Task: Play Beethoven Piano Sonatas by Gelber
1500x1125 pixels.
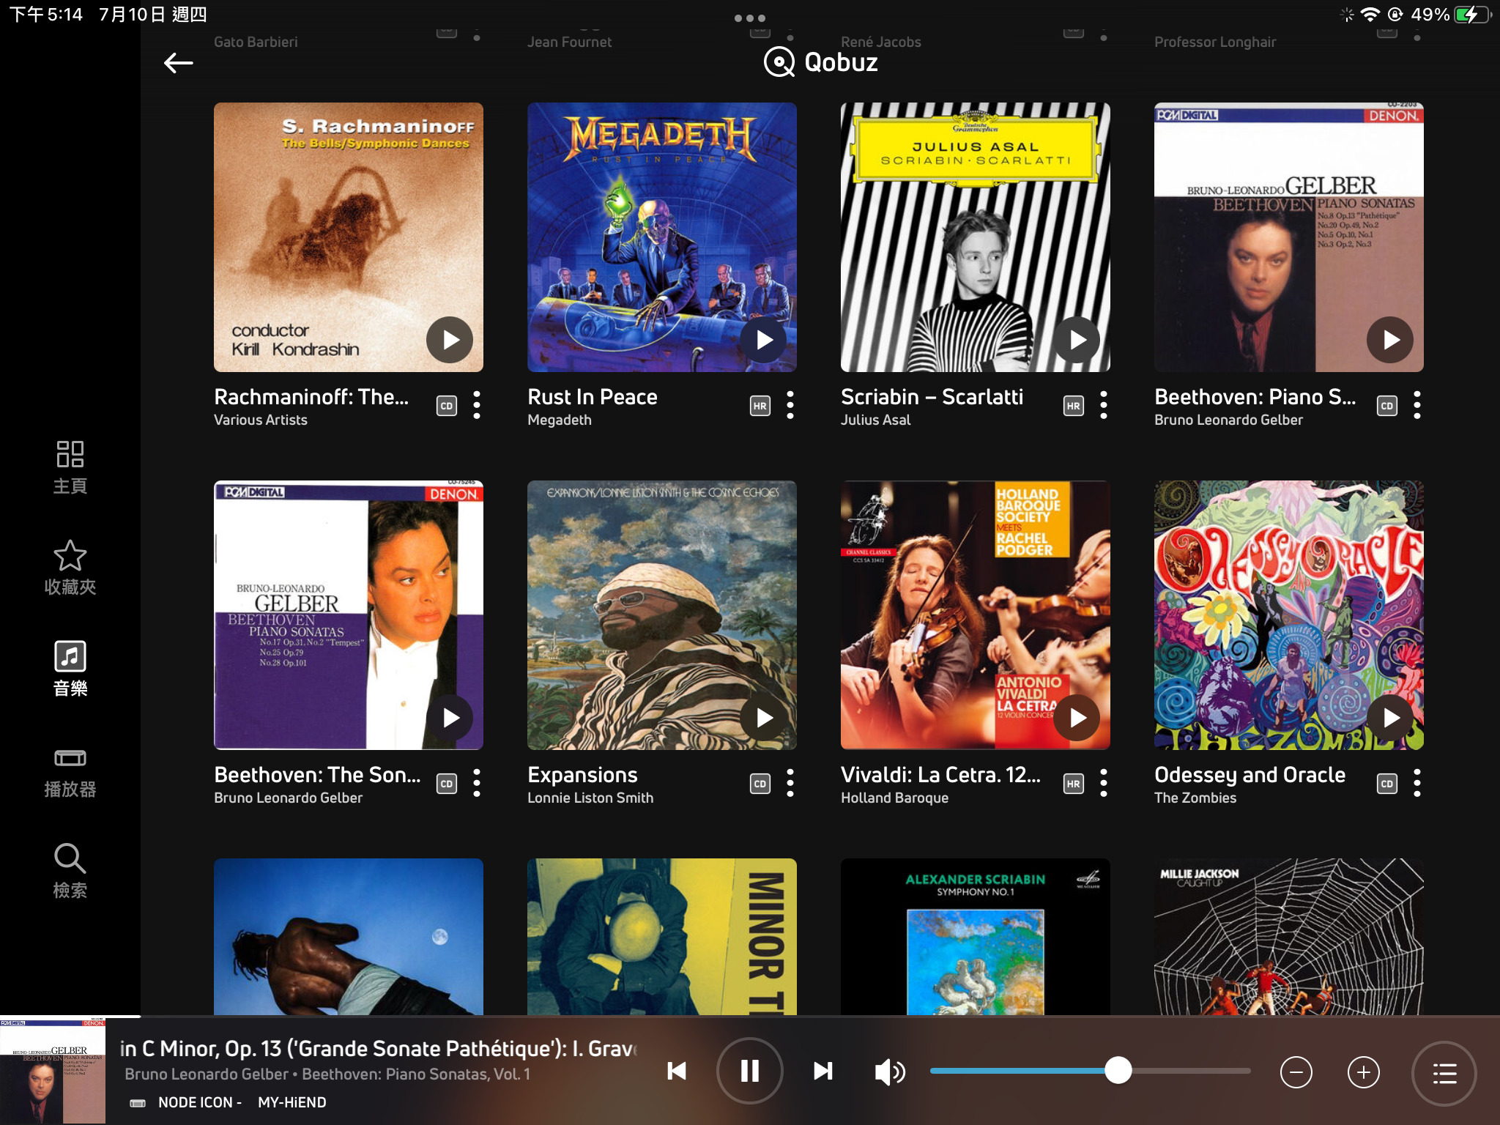Action: (x=1390, y=340)
